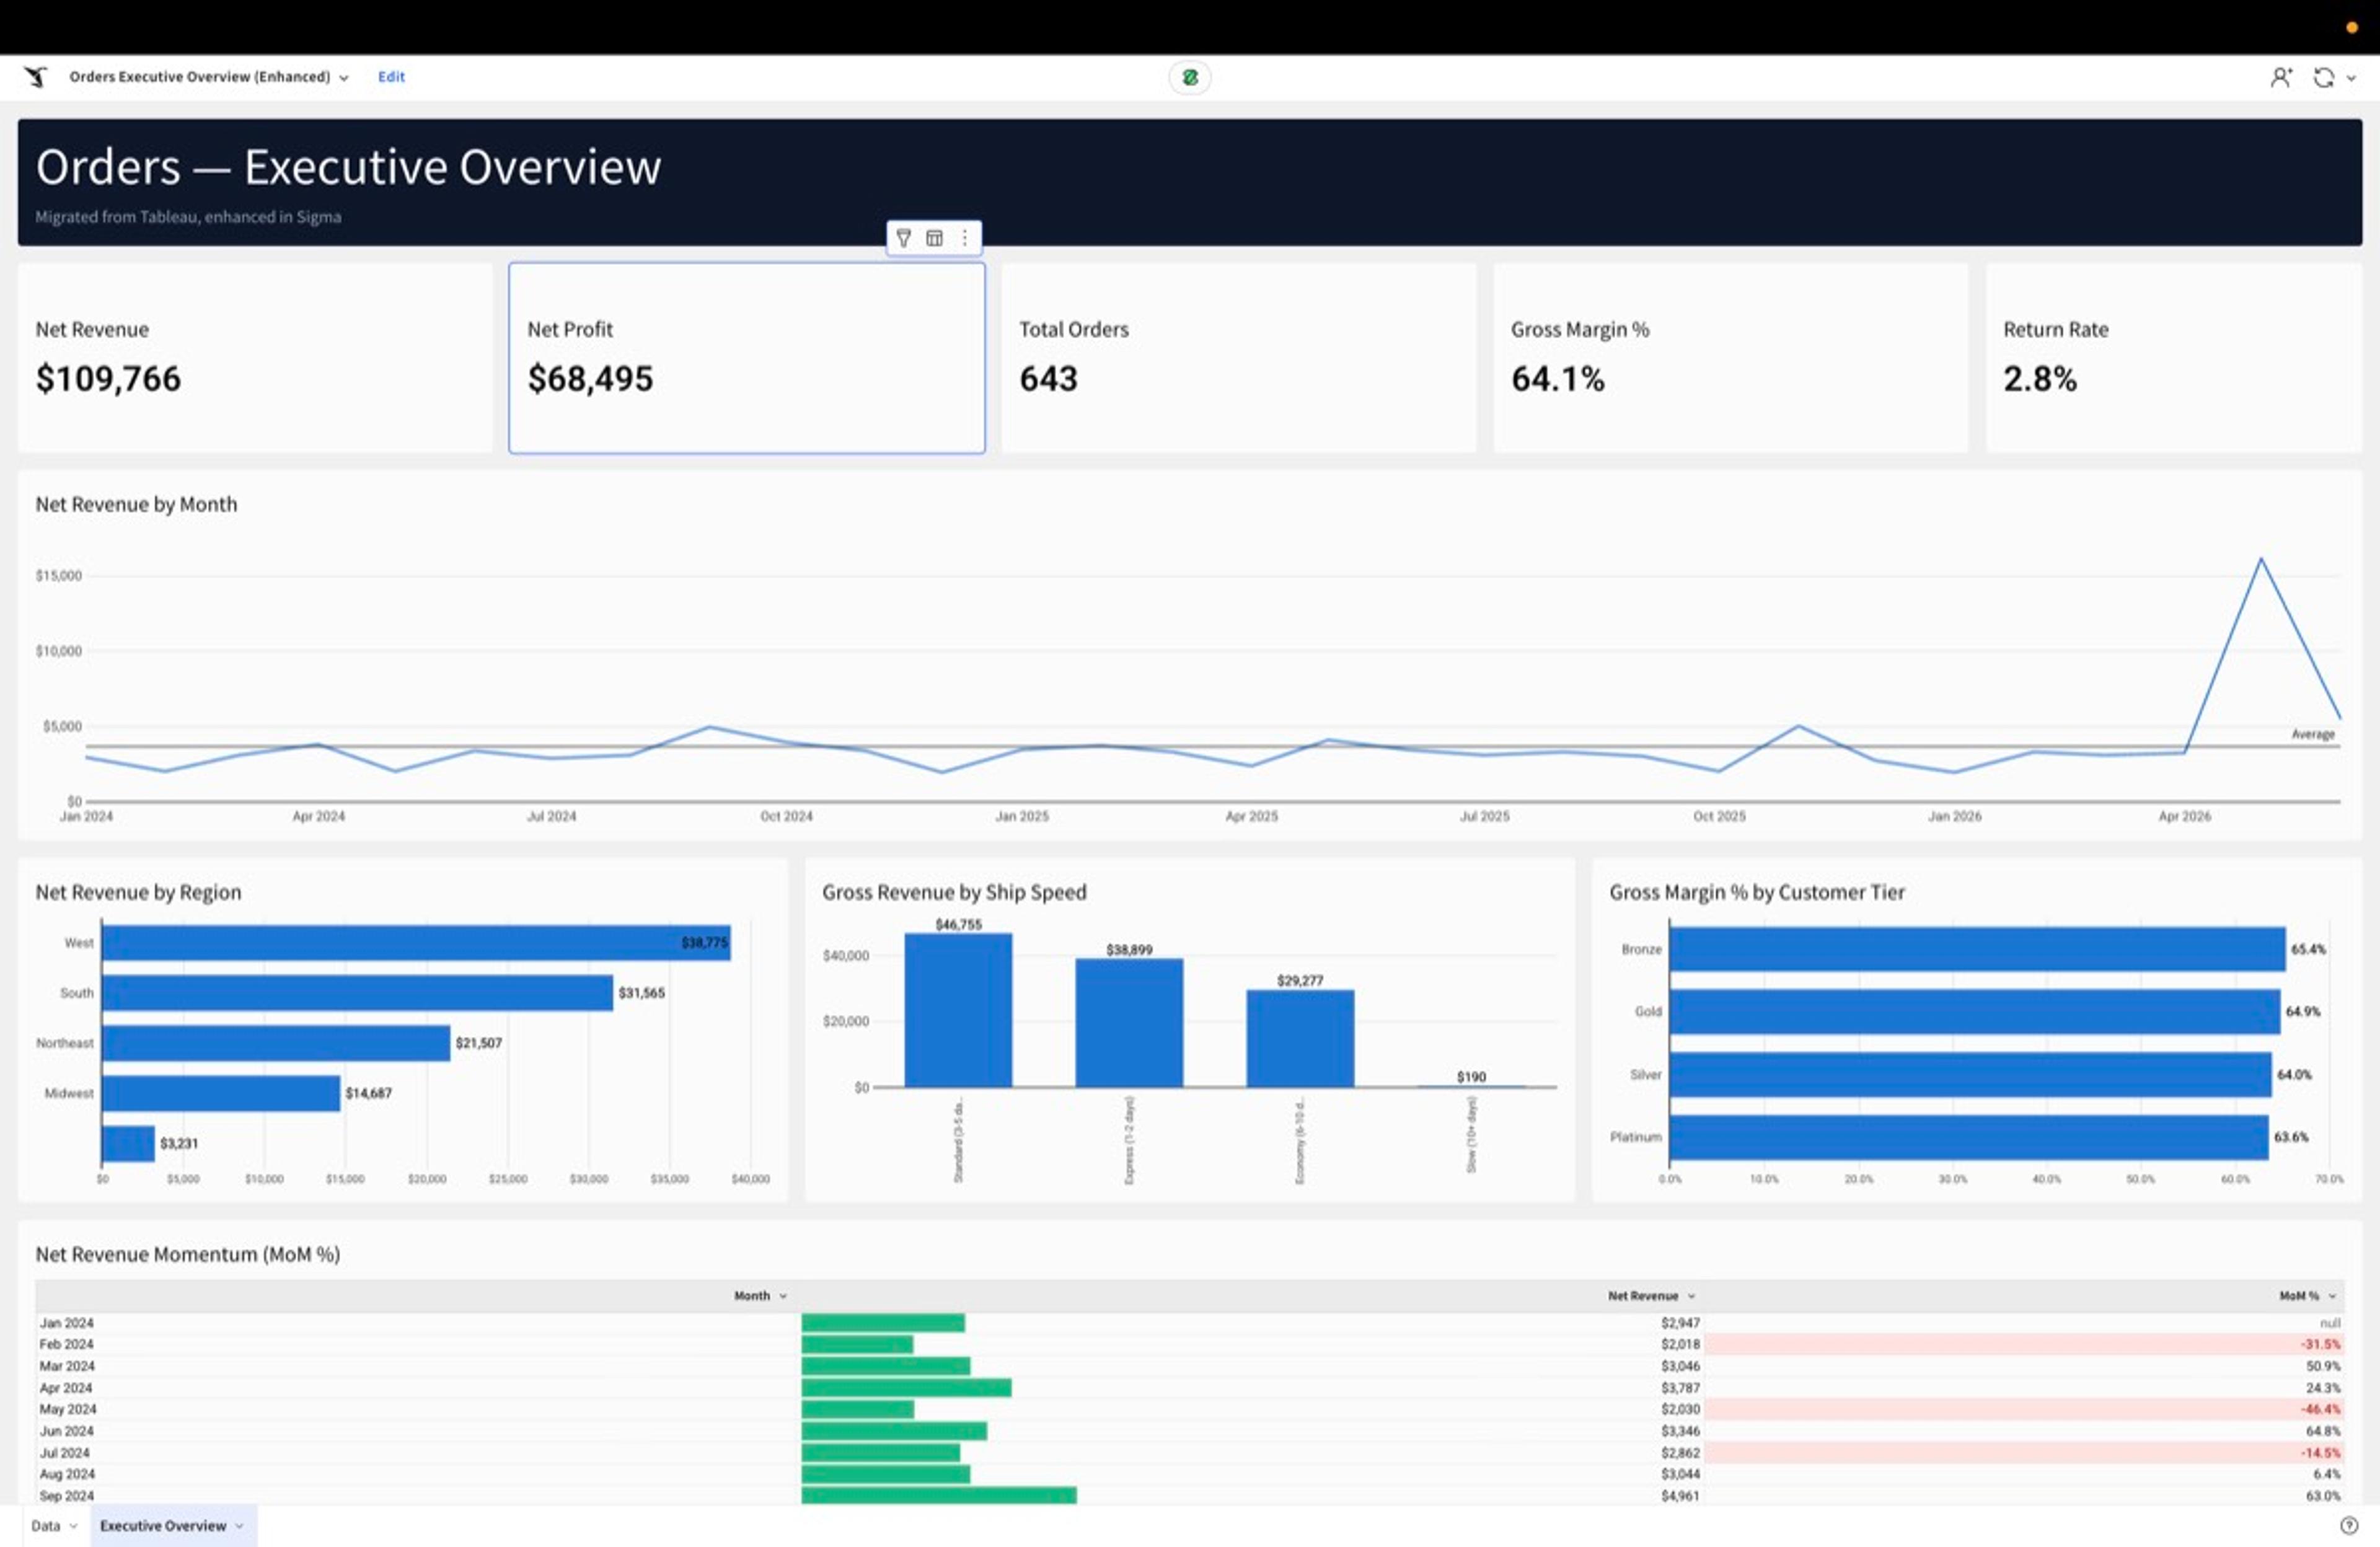Click the Net Revenue Momentum (MoM %) title
The width and height of the screenshot is (2380, 1547).
188,1254
